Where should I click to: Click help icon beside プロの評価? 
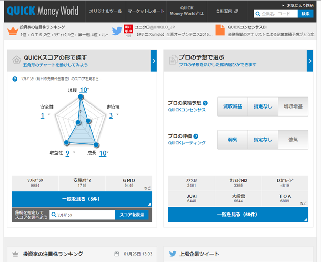pyautogui.click(x=196, y=136)
